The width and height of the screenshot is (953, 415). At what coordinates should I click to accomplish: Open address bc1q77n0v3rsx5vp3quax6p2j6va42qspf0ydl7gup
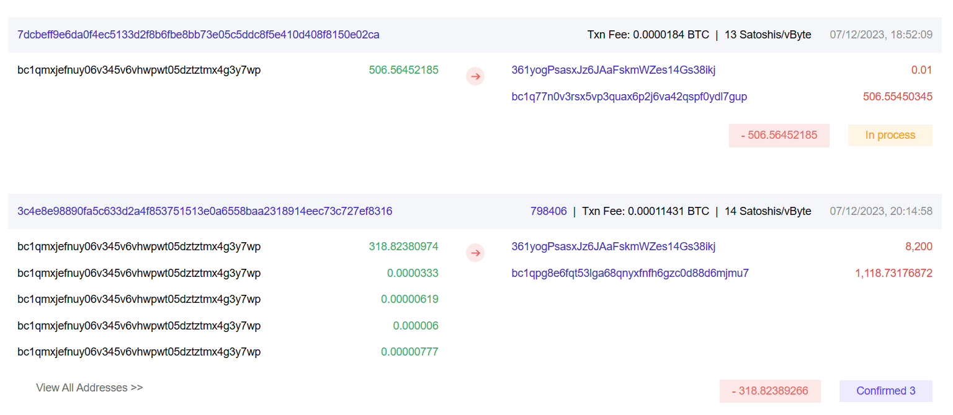pyautogui.click(x=629, y=97)
